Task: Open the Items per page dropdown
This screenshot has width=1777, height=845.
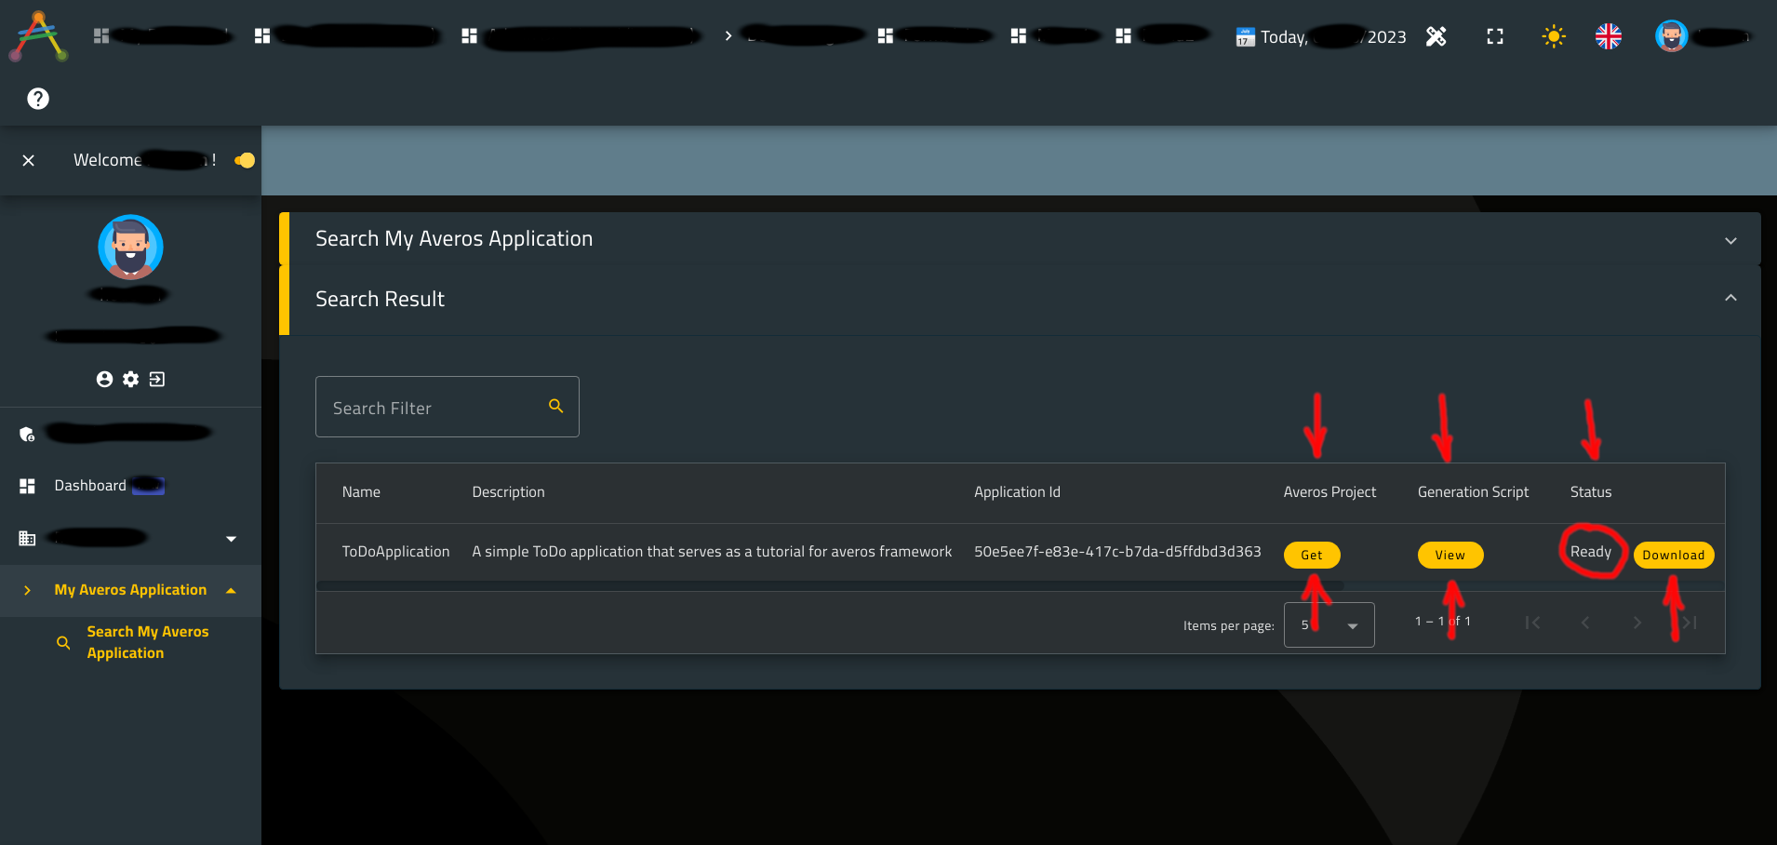Action: coord(1329,624)
